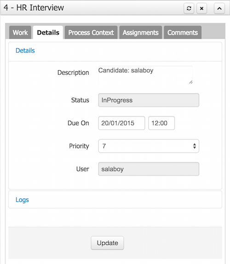Switch to the Work tab
Screen dimensions: 230x264
[20, 33]
